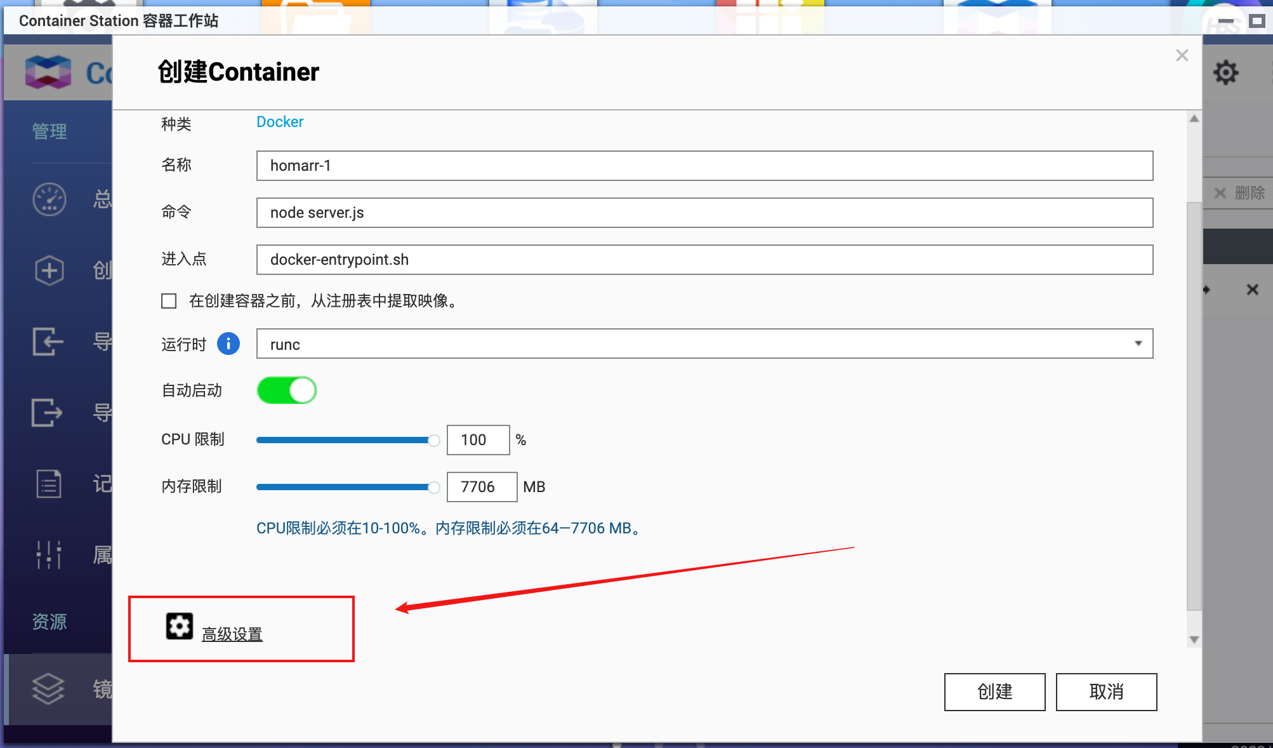Click the container name field homarr-1

pos(704,166)
